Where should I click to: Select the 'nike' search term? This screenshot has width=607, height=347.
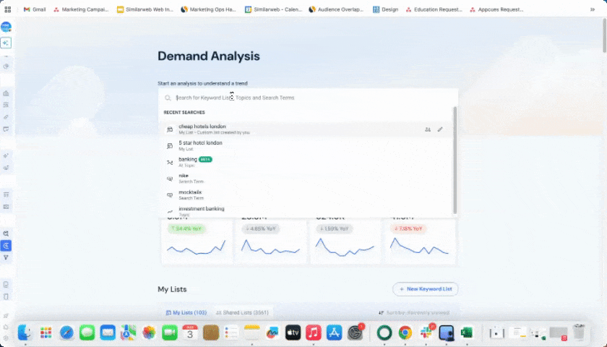coord(306,179)
